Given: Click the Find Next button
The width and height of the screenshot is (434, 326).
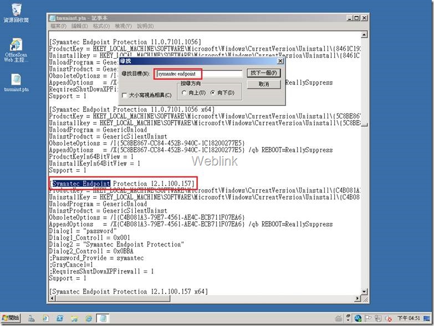Looking at the screenshot, I should pos(264,73).
